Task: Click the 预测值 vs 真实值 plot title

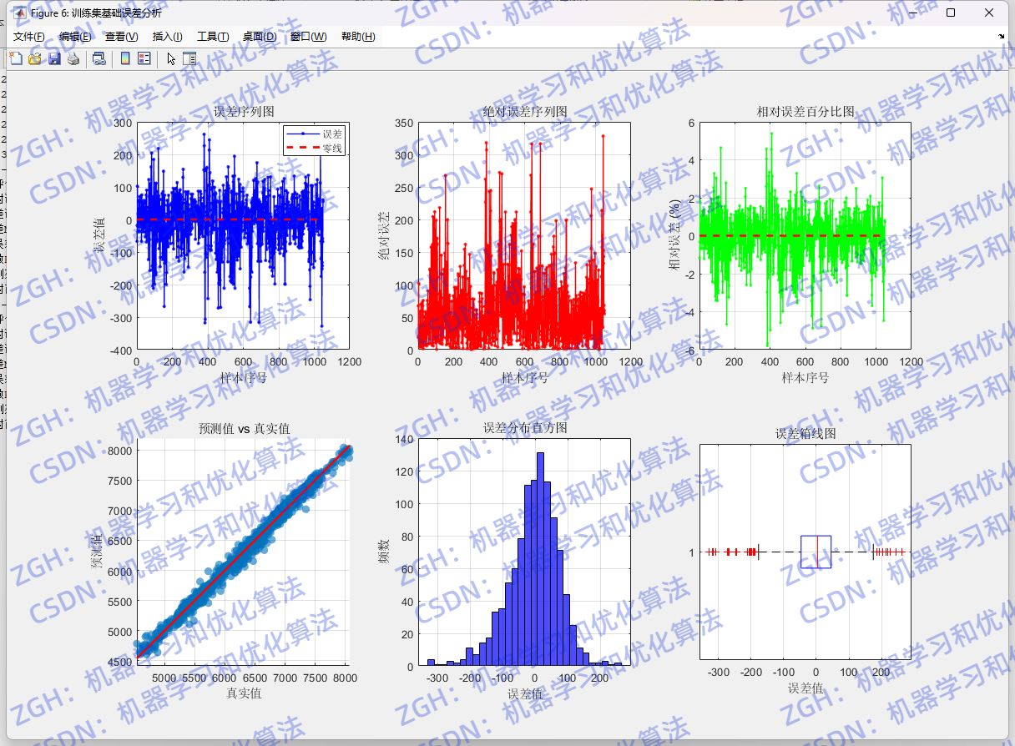Action: [244, 429]
